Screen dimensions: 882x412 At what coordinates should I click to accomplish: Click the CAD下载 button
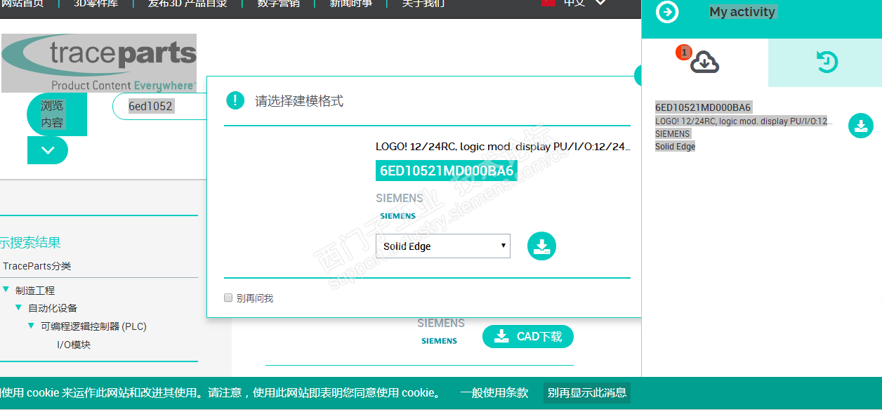tap(528, 337)
